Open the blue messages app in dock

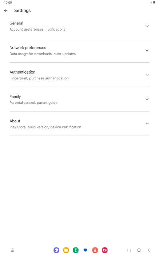point(86,250)
